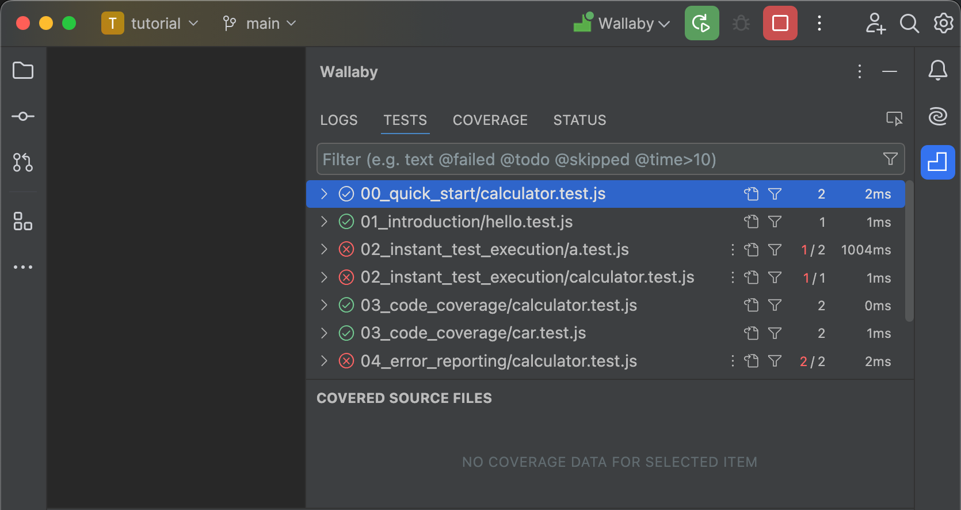Viewport: 961px width, 510px height.
Task: Open test file icon for 00_quick_start/calculator.test.js
Action: 752,194
